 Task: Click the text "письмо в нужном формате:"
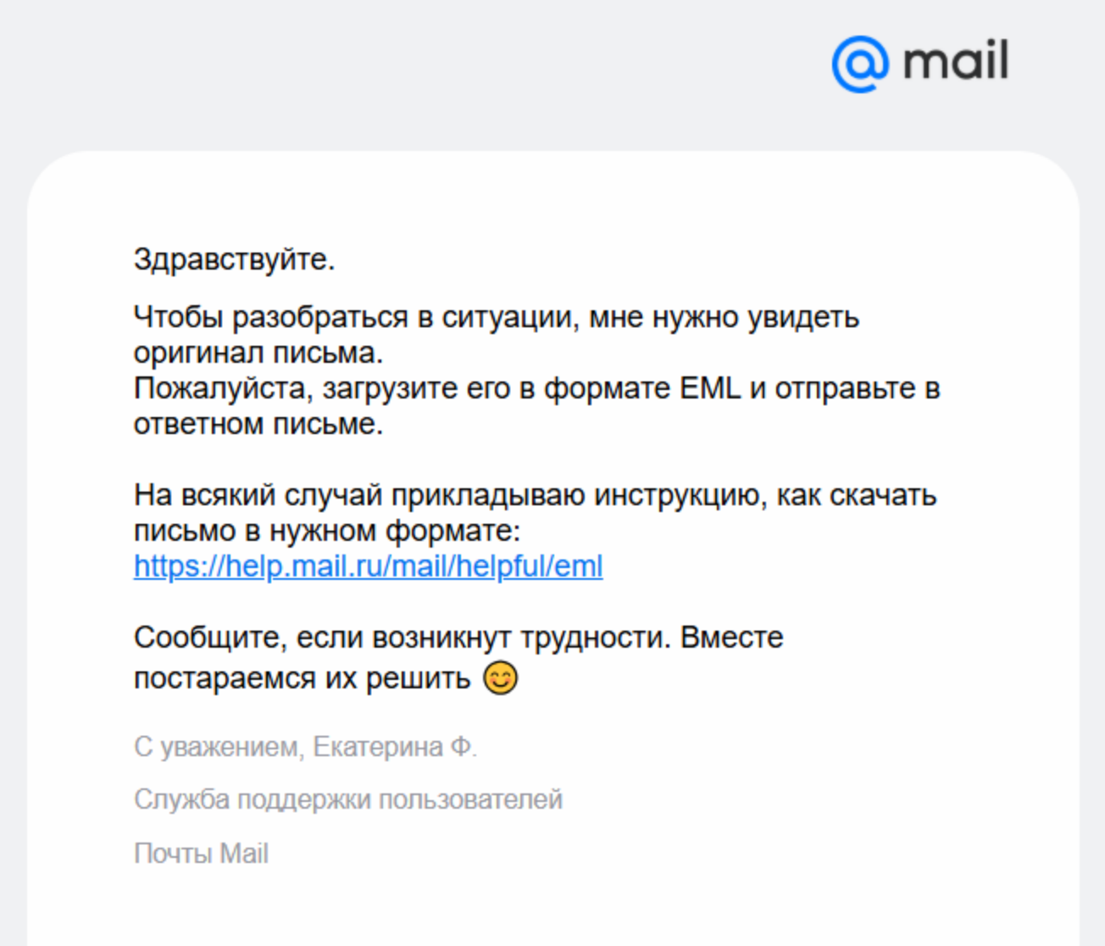[x=326, y=531]
